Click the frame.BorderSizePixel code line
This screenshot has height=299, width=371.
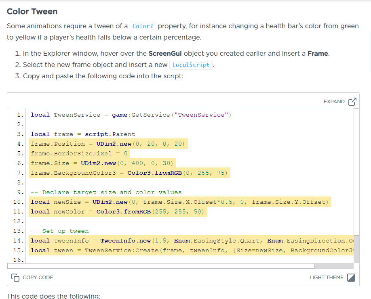[x=79, y=154]
